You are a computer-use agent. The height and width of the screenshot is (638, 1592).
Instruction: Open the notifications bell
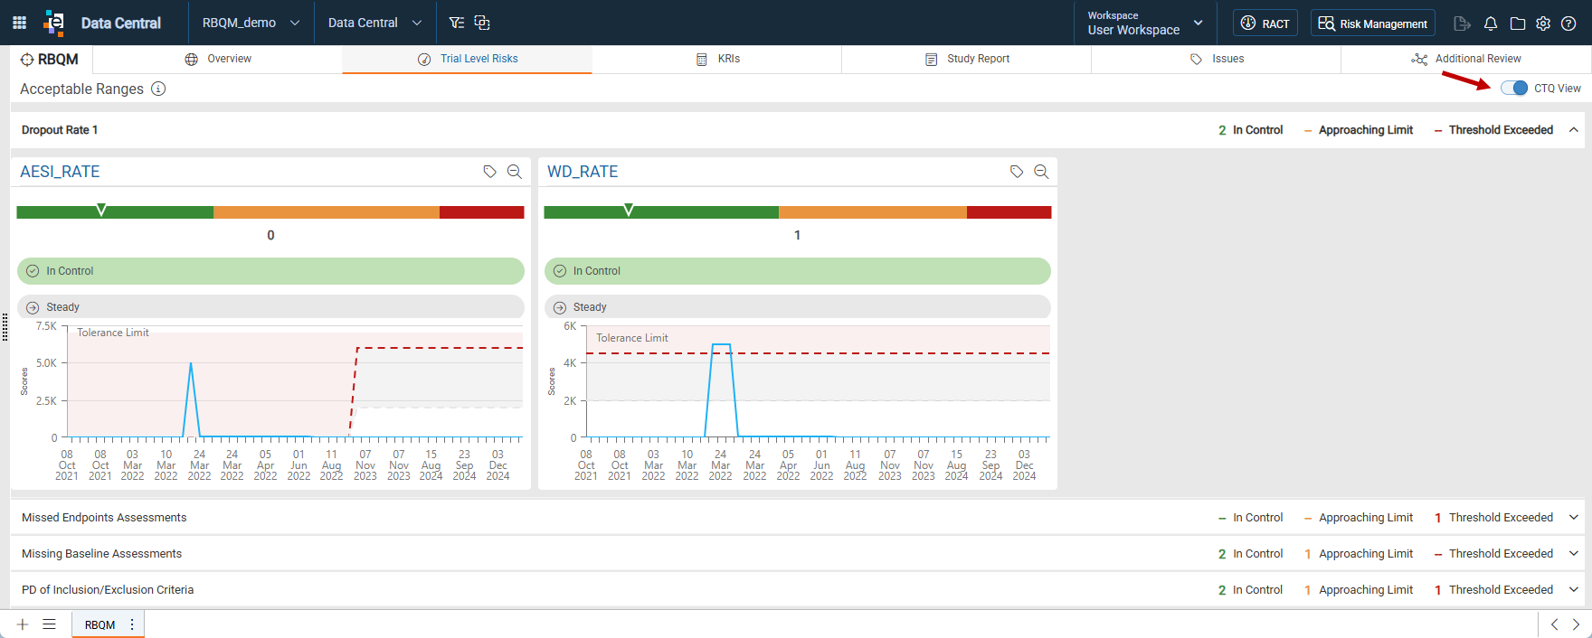pos(1491,23)
